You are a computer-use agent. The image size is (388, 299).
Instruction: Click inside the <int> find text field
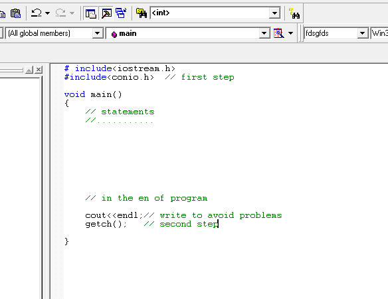210,13
